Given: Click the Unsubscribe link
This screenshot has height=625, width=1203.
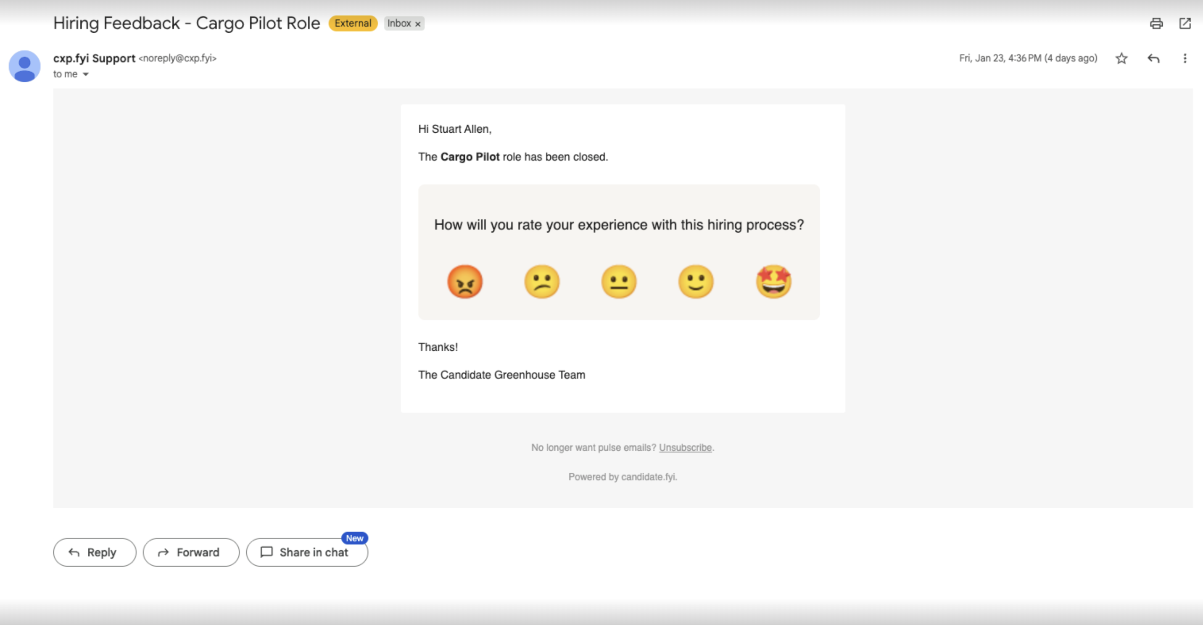Looking at the screenshot, I should pos(685,447).
